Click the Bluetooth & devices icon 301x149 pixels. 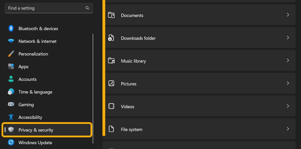click(11, 28)
